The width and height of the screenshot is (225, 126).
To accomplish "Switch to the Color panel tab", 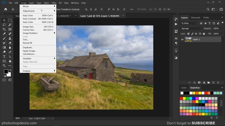I will pyautogui.click(x=184, y=88).
